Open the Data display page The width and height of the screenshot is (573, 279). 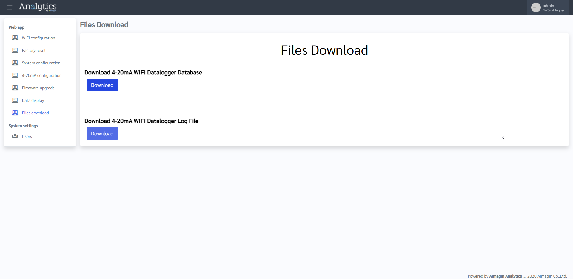(x=33, y=100)
